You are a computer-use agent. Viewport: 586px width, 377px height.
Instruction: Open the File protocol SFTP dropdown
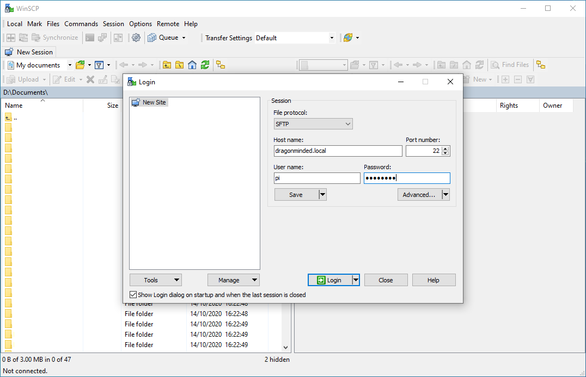click(313, 124)
